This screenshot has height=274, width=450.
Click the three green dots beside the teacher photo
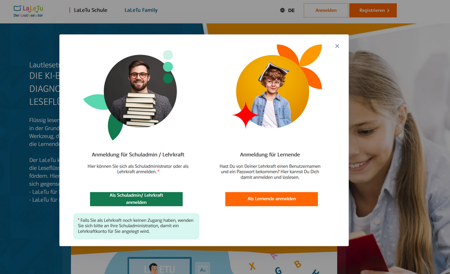[168, 67]
